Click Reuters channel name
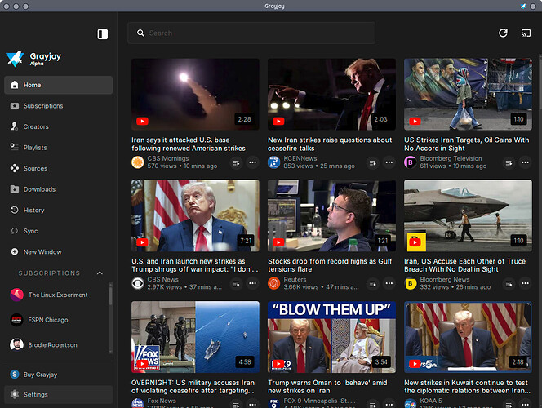 click(x=295, y=279)
